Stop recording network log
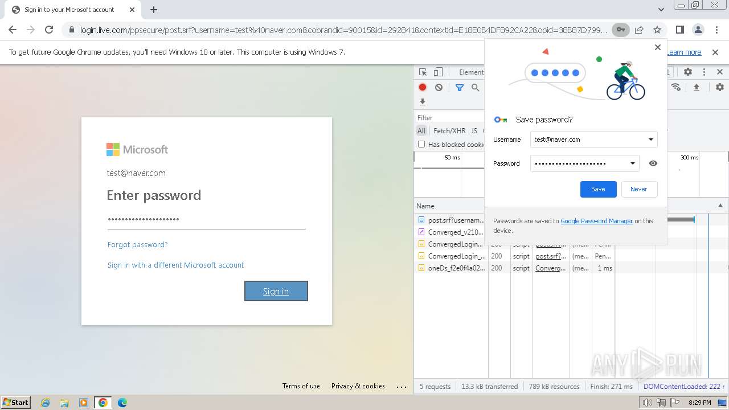Screen dimensions: 729x410 423,87
